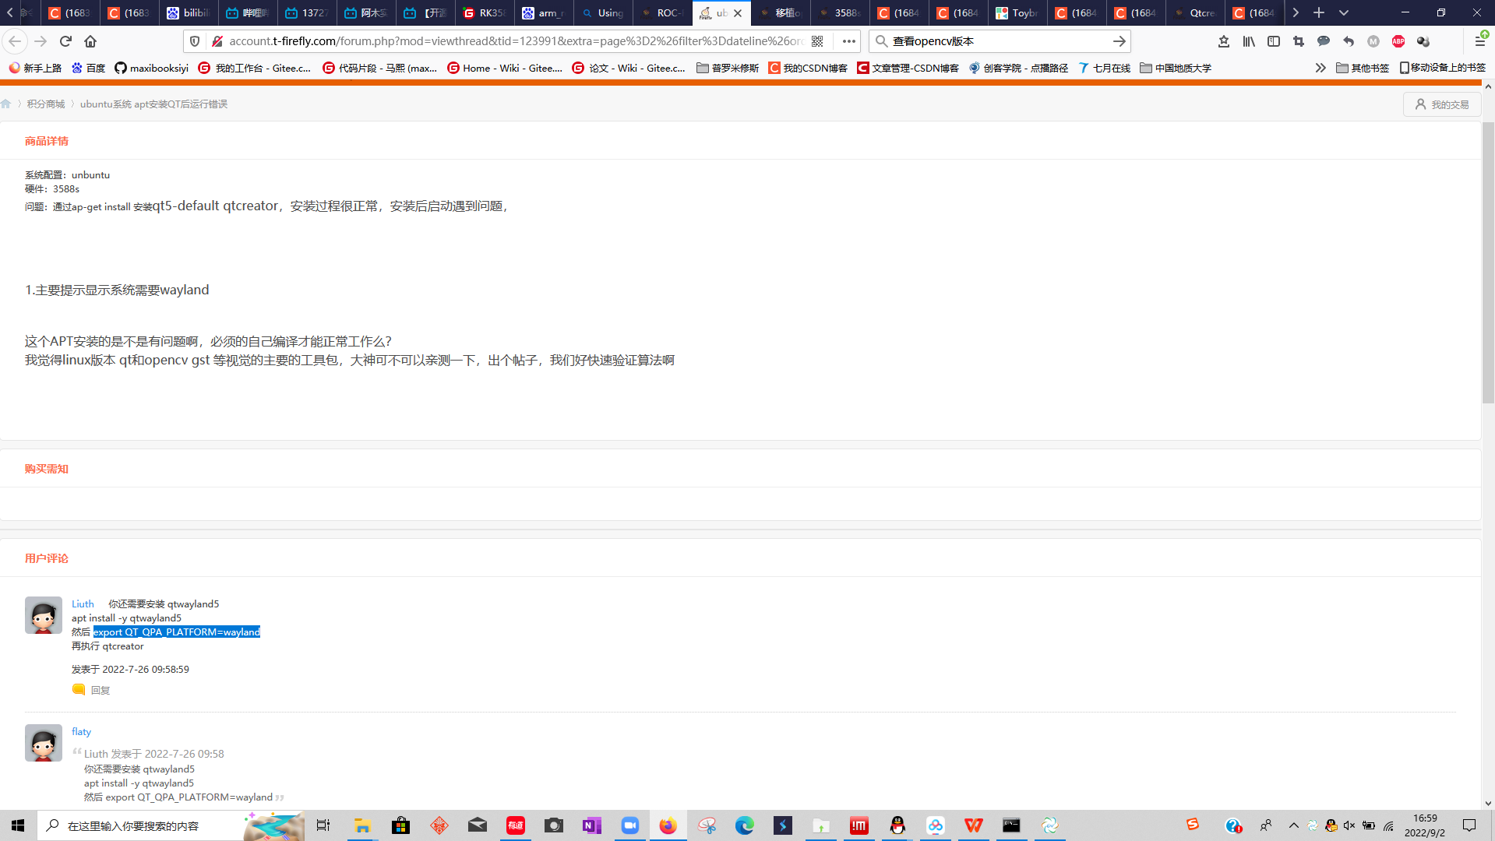Image resolution: width=1495 pixels, height=841 pixels.
Task: Open a new browser tab
Action: pyautogui.click(x=1319, y=12)
